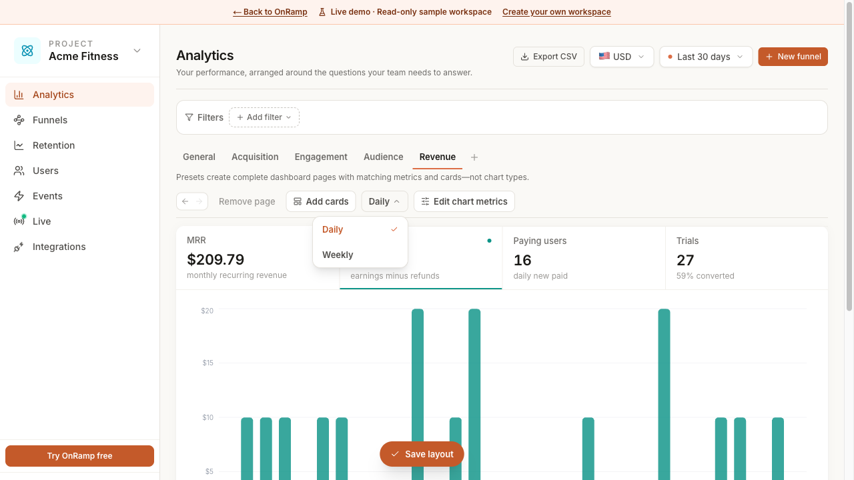Click the Add cards button
This screenshot has width=854, height=480.
(x=321, y=201)
